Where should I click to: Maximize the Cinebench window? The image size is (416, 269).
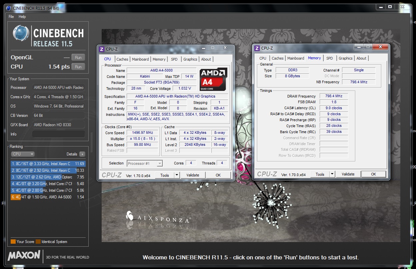pos(390,7)
